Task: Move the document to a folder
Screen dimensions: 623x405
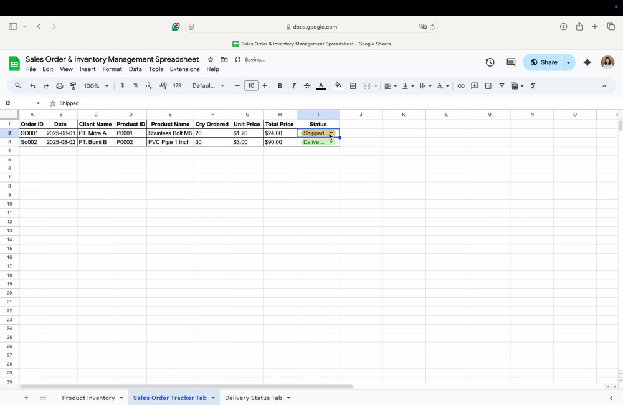Action: [x=224, y=60]
